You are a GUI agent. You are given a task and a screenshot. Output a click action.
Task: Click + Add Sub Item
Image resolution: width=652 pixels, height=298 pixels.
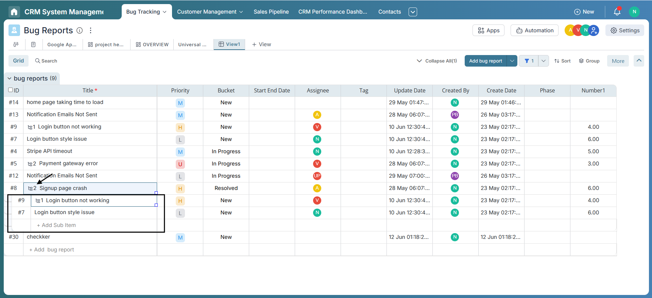[56, 225]
